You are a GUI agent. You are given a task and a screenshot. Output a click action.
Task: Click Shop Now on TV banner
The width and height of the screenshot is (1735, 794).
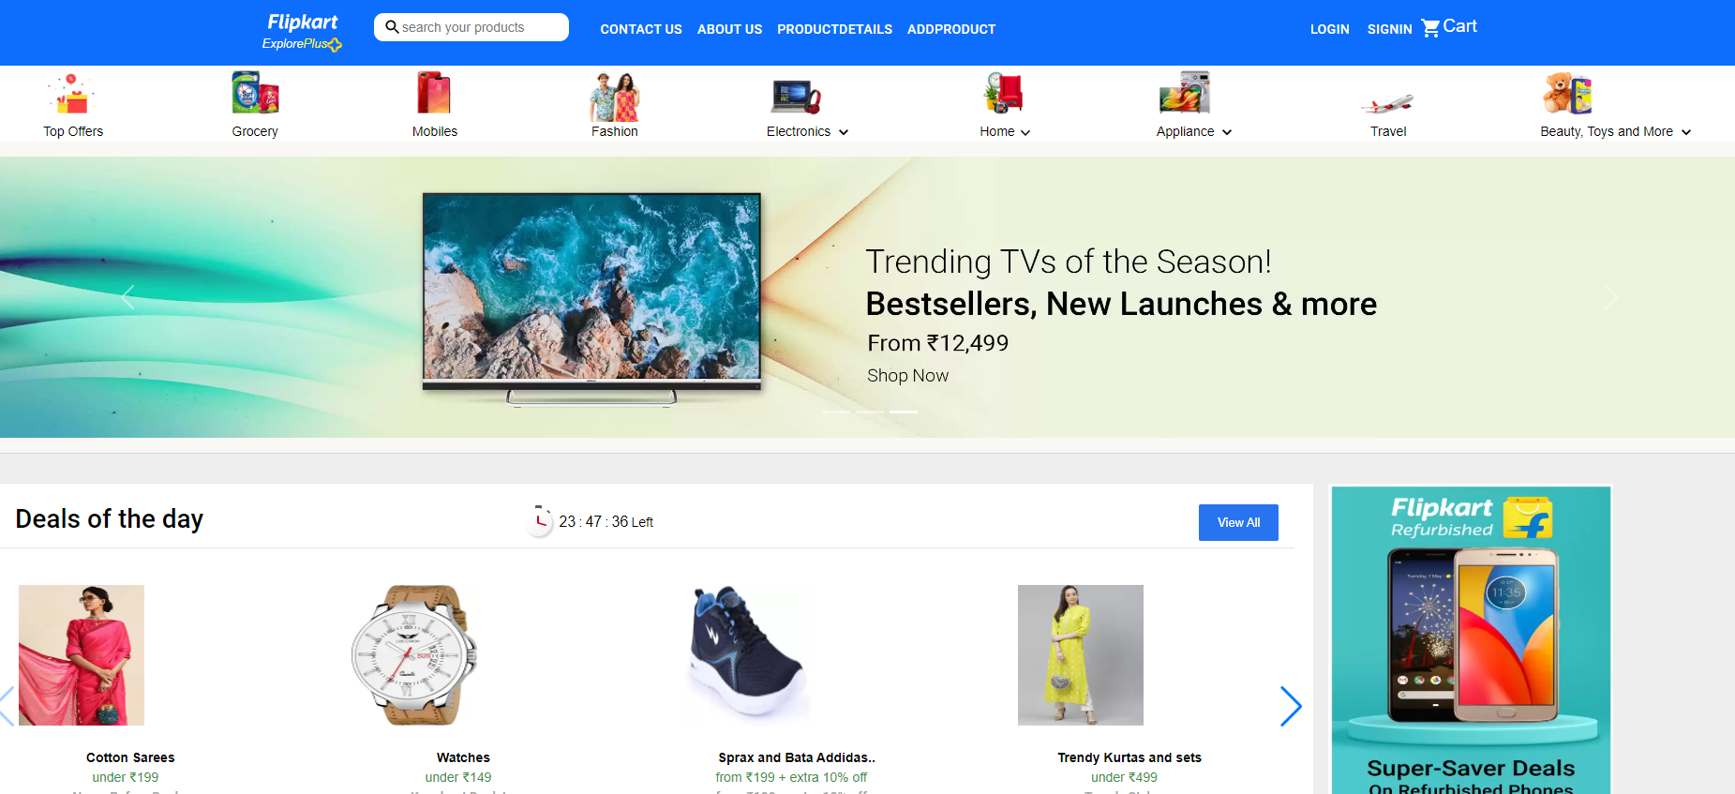point(907,375)
